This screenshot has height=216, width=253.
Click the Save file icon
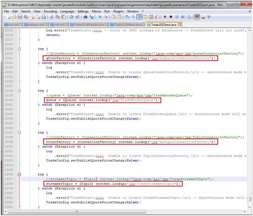pyautogui.click(x=19, y=17)
